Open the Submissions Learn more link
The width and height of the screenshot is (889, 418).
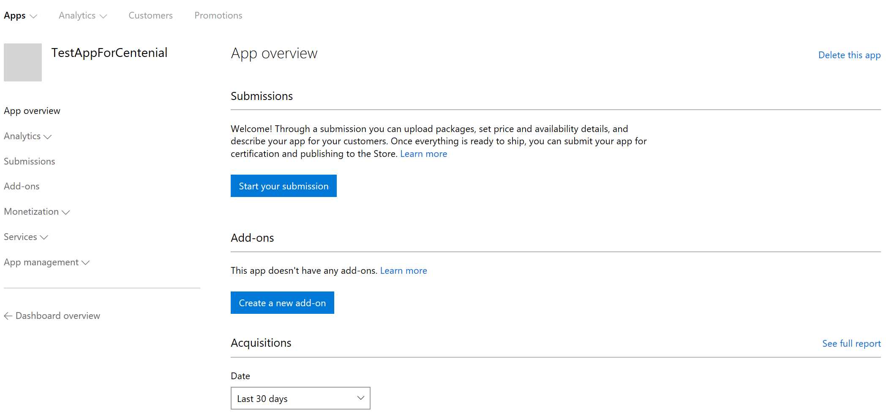423,154
